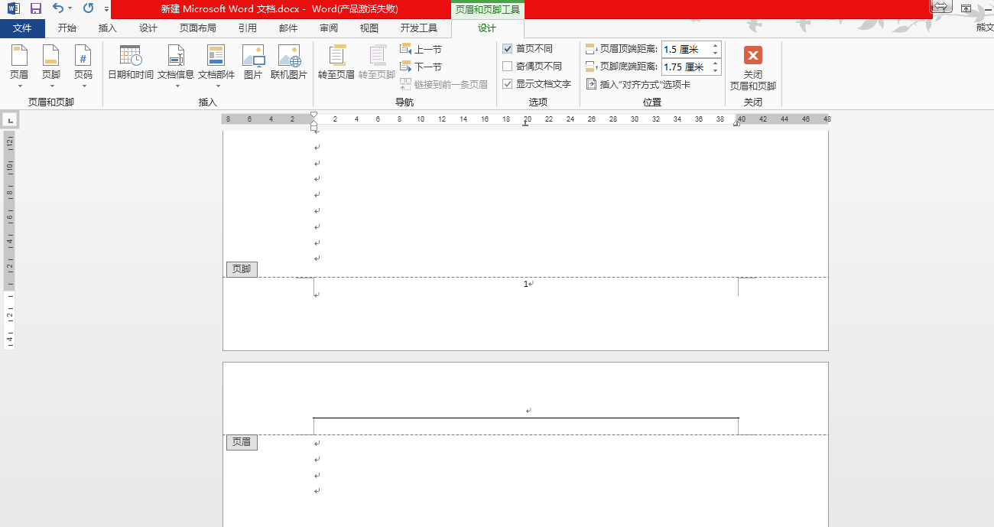Click 转至页脚 go to footer
The width and height of the screenshot is (994, 527).
pos(377,63)
